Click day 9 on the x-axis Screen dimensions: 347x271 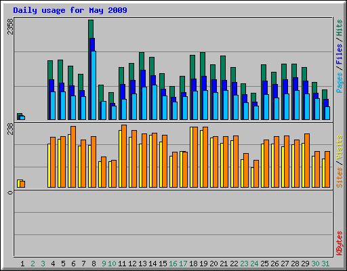[x=104, y=264]
